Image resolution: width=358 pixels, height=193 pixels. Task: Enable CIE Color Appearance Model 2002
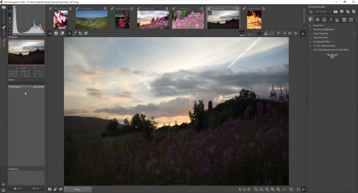pos(310,50)
